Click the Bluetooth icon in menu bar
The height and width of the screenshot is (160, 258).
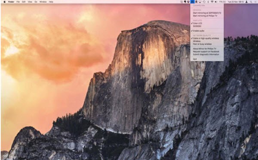point(208,2)
